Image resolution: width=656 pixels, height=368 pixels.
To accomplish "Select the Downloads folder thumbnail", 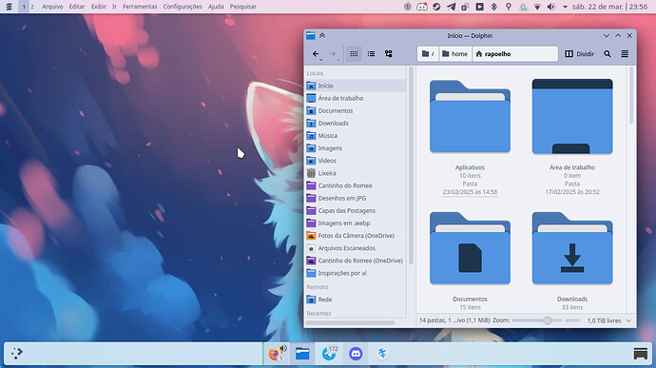I will coord(572,248).
